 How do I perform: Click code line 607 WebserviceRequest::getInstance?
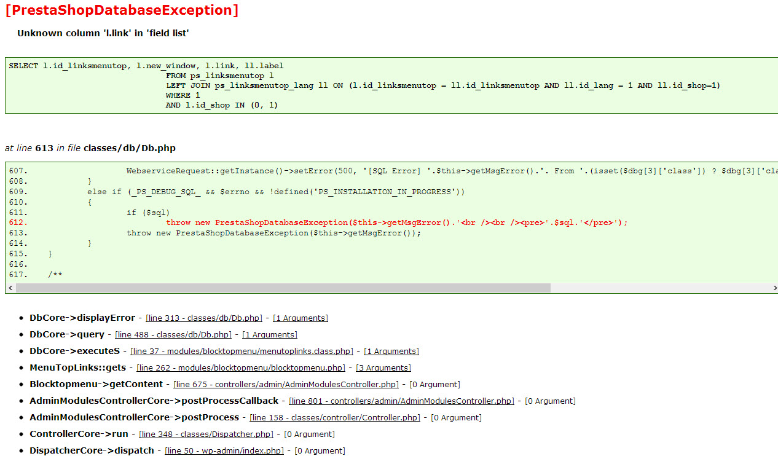tap(452, 171)
